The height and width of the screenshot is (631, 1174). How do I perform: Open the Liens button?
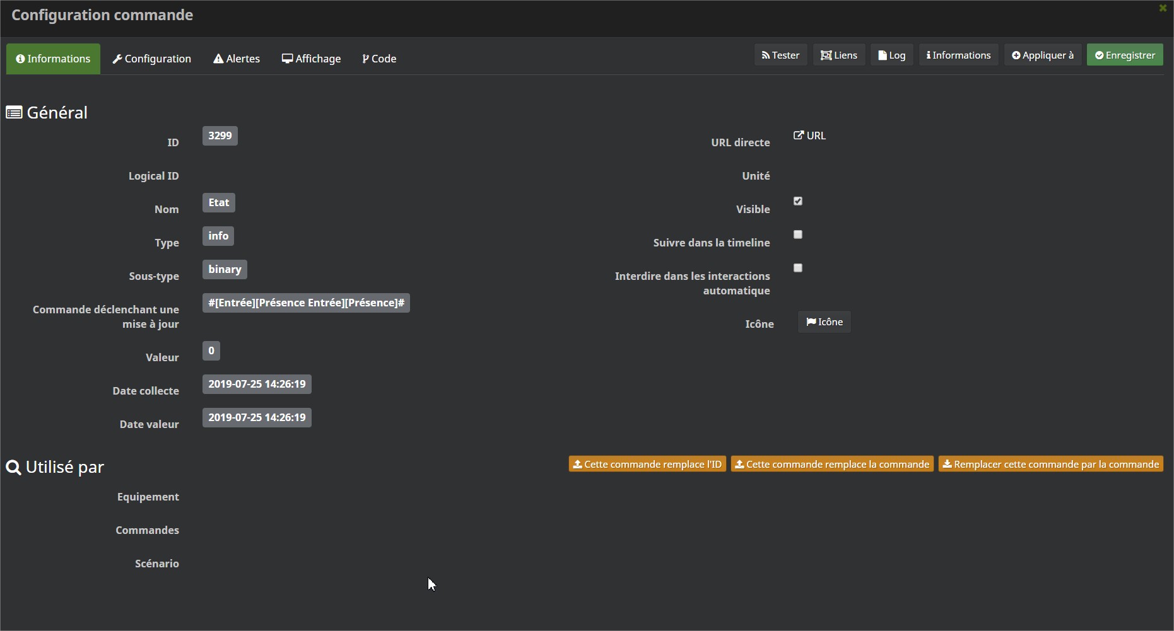[x=838, y=55]
